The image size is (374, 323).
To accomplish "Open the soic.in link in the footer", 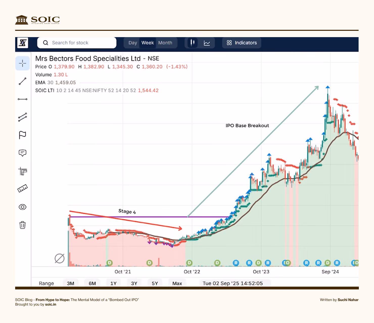I will tap(51, 304).
